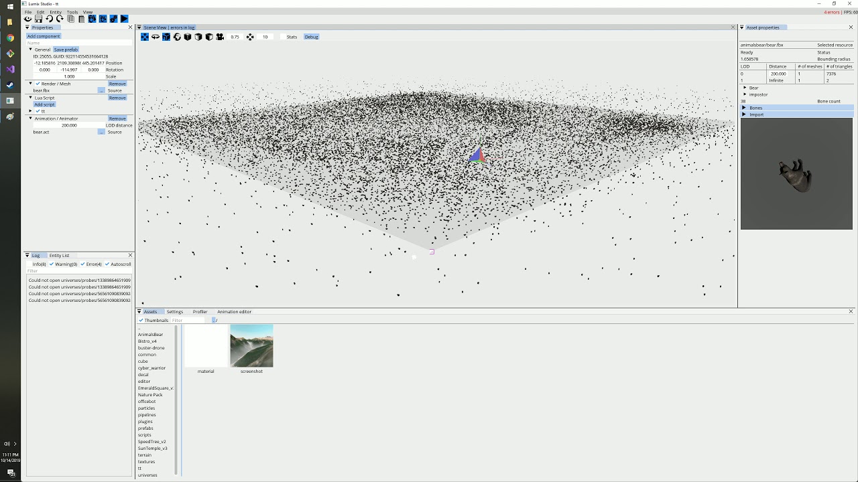This screenshot has width=858, height=482.
Task: Click the Debug button in Scene View
Action: [x=311, y=37]
